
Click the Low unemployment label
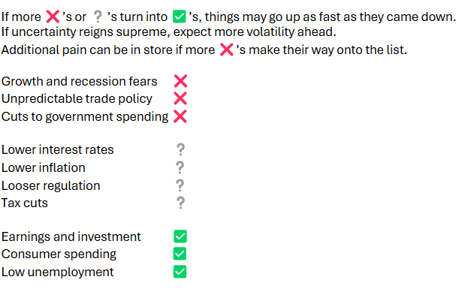tap(57, 272)
